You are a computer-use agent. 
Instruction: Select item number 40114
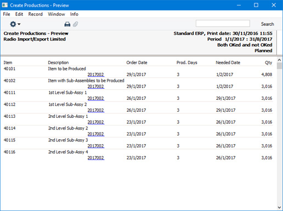pyautogui.click(x=9, y=128)
